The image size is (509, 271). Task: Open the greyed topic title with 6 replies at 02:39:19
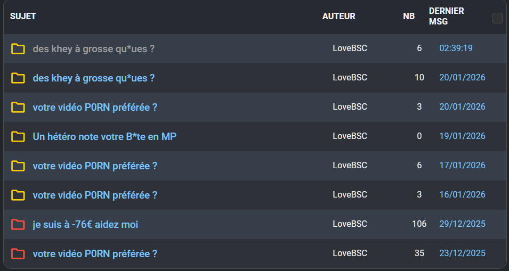click(93, 49)
